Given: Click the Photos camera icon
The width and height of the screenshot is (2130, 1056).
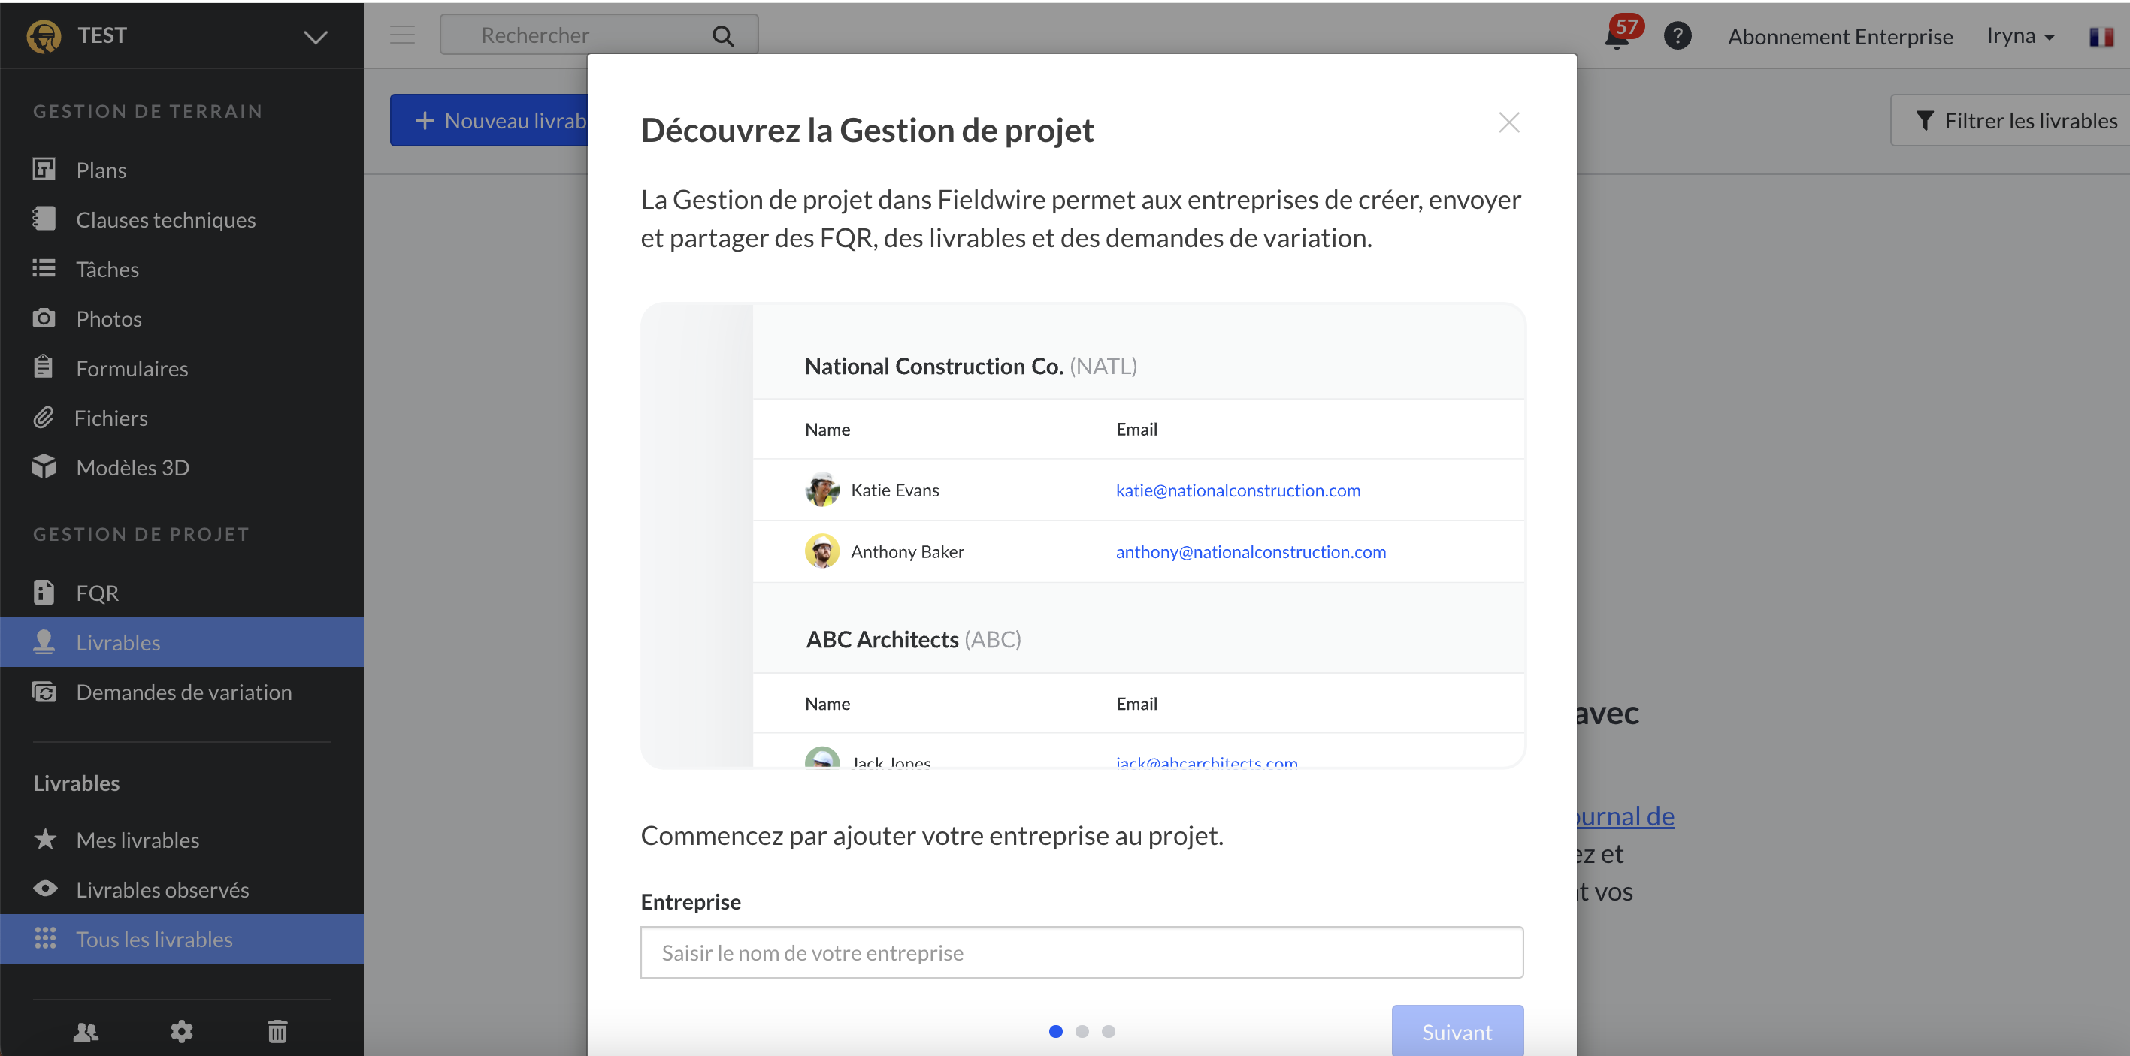Looking at the screenshot, I should (44, 318).
